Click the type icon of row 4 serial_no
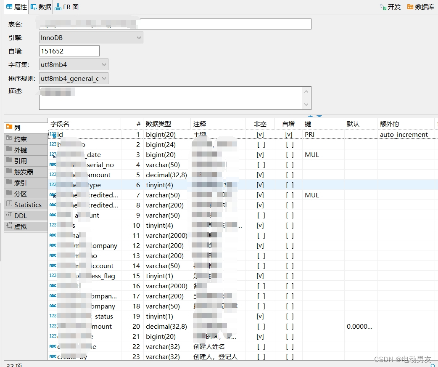 tap(53, 165)
